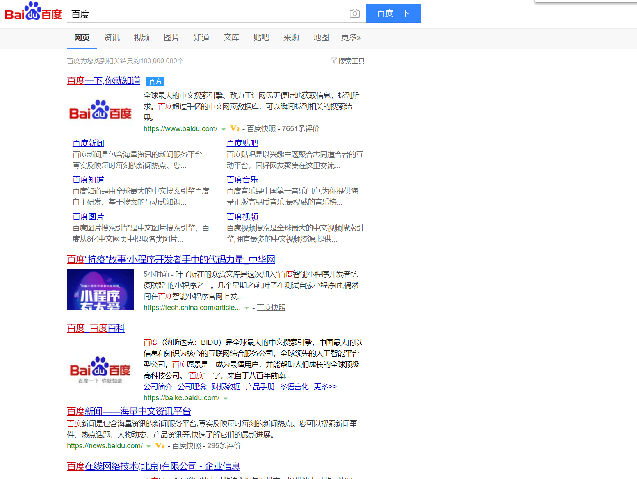This screenshot has width=637, height=479.
Task: Open 百度快照 for news.baidu.com result
Action: pos(187,446)
